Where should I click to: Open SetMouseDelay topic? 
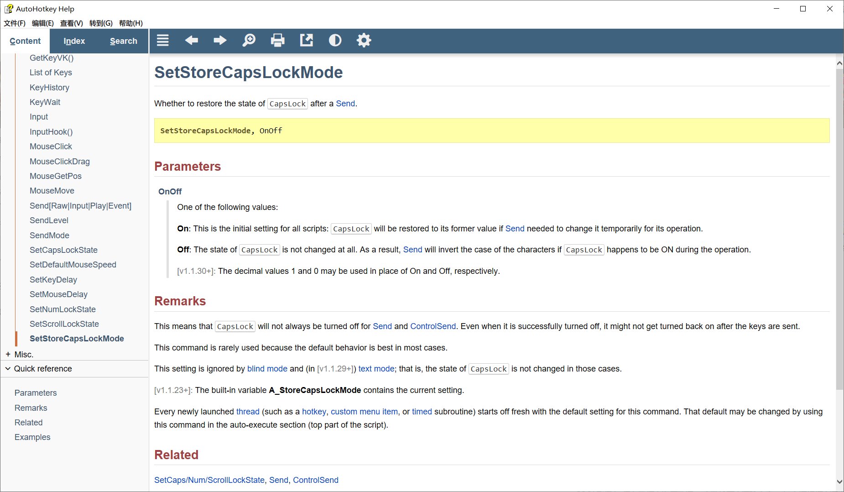(58, 294)
